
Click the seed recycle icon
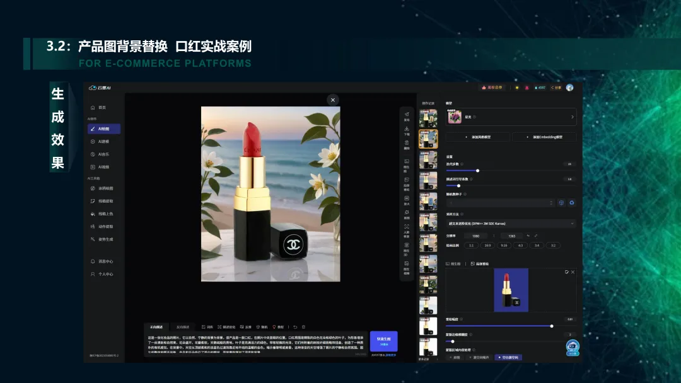pos(571,203)
